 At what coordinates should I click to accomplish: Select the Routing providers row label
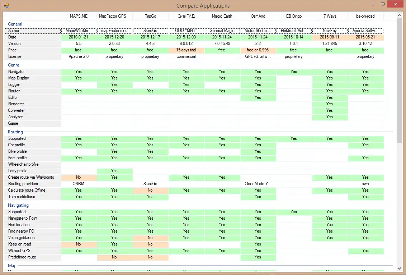(32, 184)
